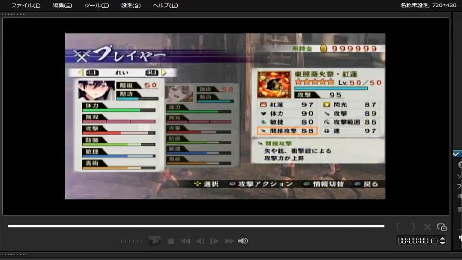Stop playback with the Stop button
Image resolution: width=462 pixels, height=260 pixels.
pos(171,241)
